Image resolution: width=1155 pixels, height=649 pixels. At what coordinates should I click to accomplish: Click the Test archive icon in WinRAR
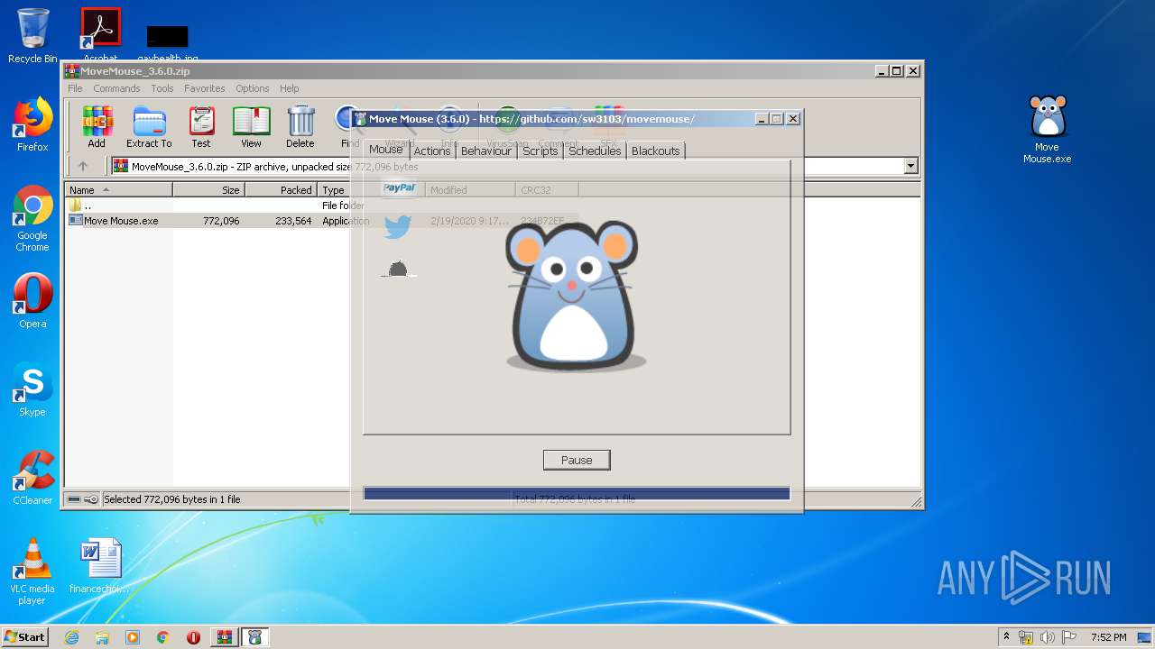(201, 126)
